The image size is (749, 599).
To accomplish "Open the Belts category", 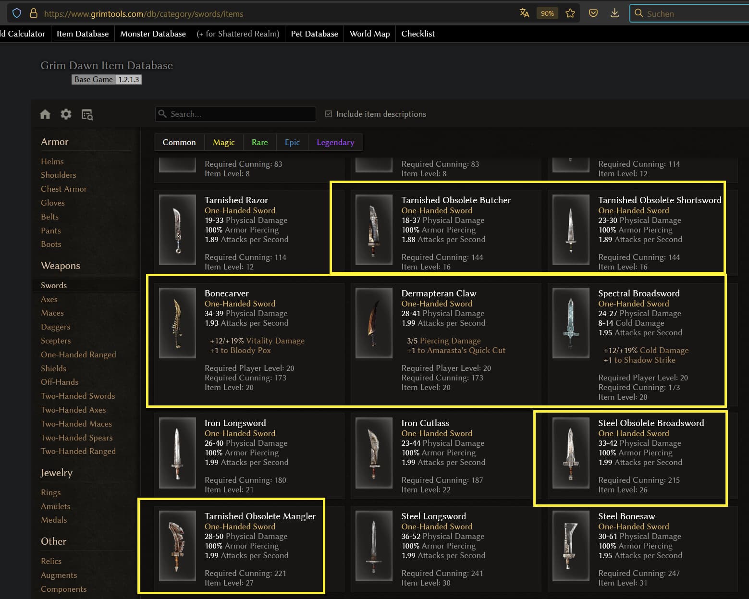I will [49, 217].
